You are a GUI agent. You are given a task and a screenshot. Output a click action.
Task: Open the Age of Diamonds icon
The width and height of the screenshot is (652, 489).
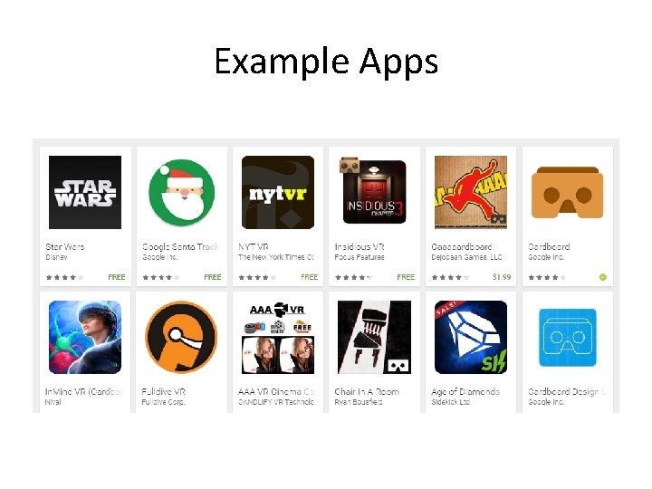click(x=471, y=337)
